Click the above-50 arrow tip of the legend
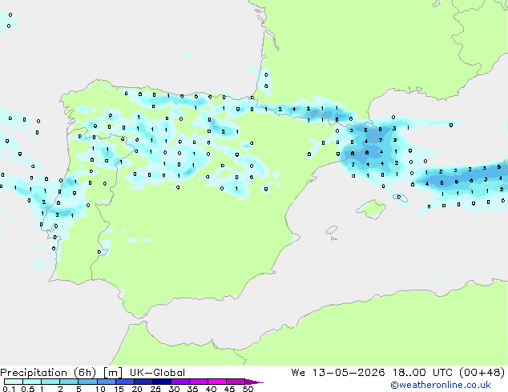The height and width of the screenshot is (392, 508). point(254,382)
